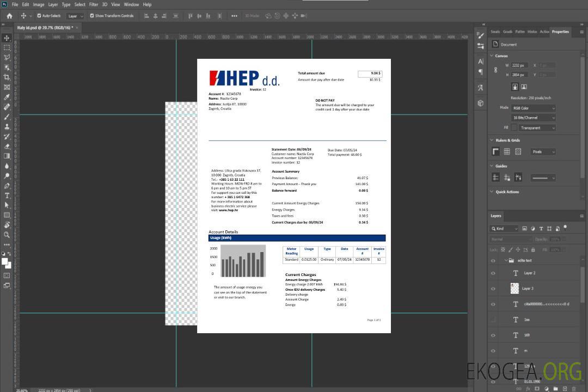588x392 pixels.
Task: Select the Blur tool
Action: [7, 166]
